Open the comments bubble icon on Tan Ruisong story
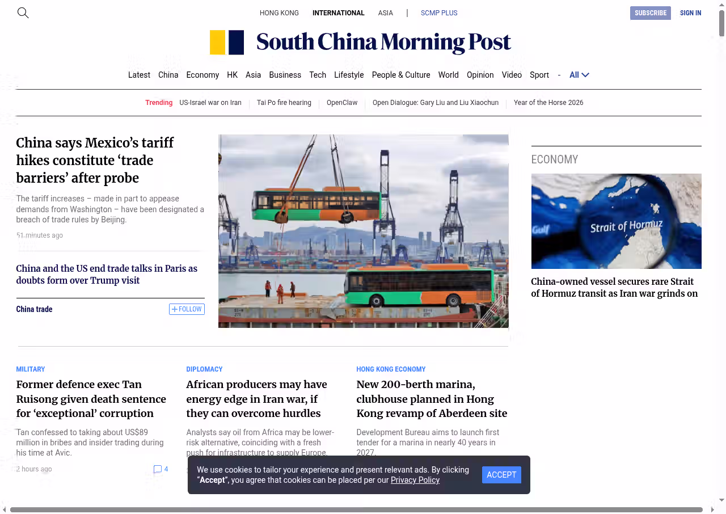This screenshot has height=514, width=726. pyautogui.click(x=158, y=469)
